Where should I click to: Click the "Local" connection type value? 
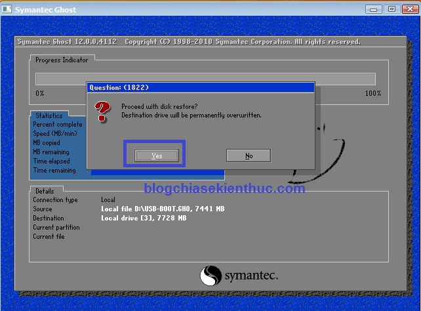108,200
